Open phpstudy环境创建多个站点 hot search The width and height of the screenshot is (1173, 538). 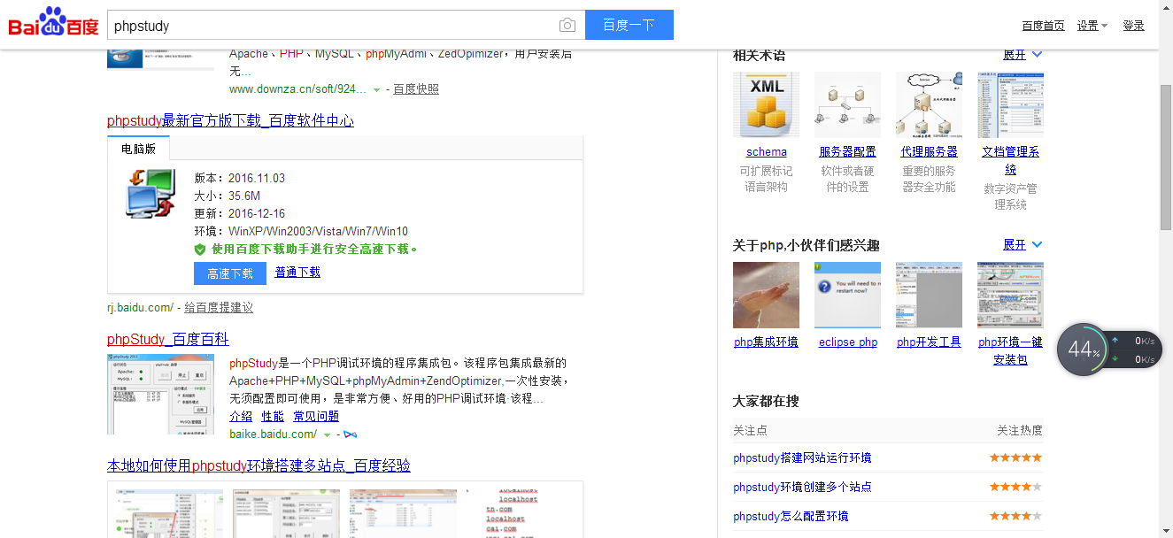[x=802, y=488]
